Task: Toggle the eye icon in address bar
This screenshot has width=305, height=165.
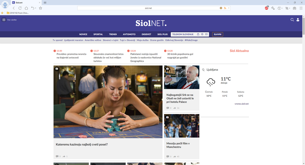Action: [221, 8]
